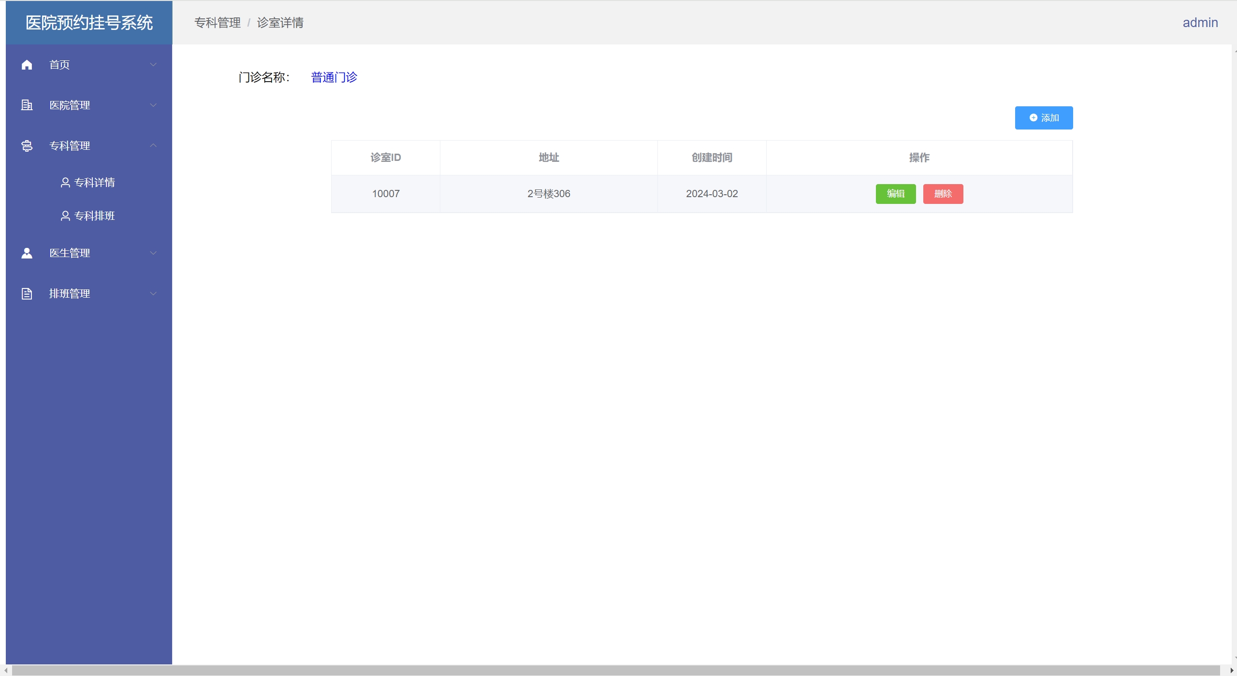Collapse the 专科管理 submenu chevron

153,145
